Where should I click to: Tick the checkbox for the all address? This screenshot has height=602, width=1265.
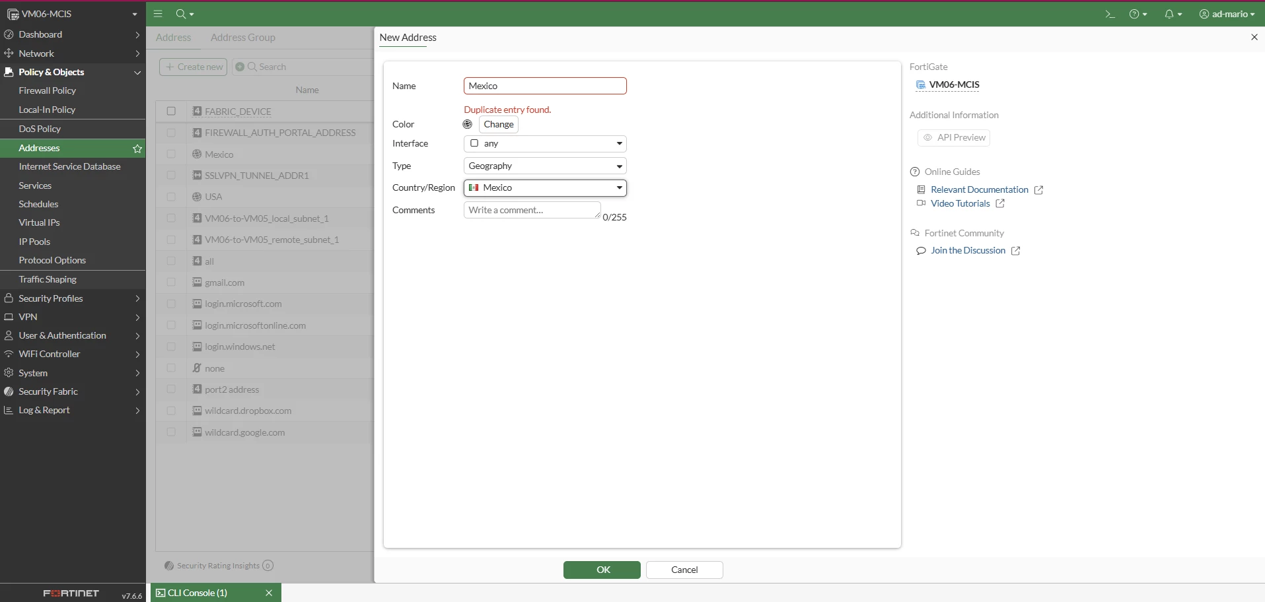pos(171,261)
